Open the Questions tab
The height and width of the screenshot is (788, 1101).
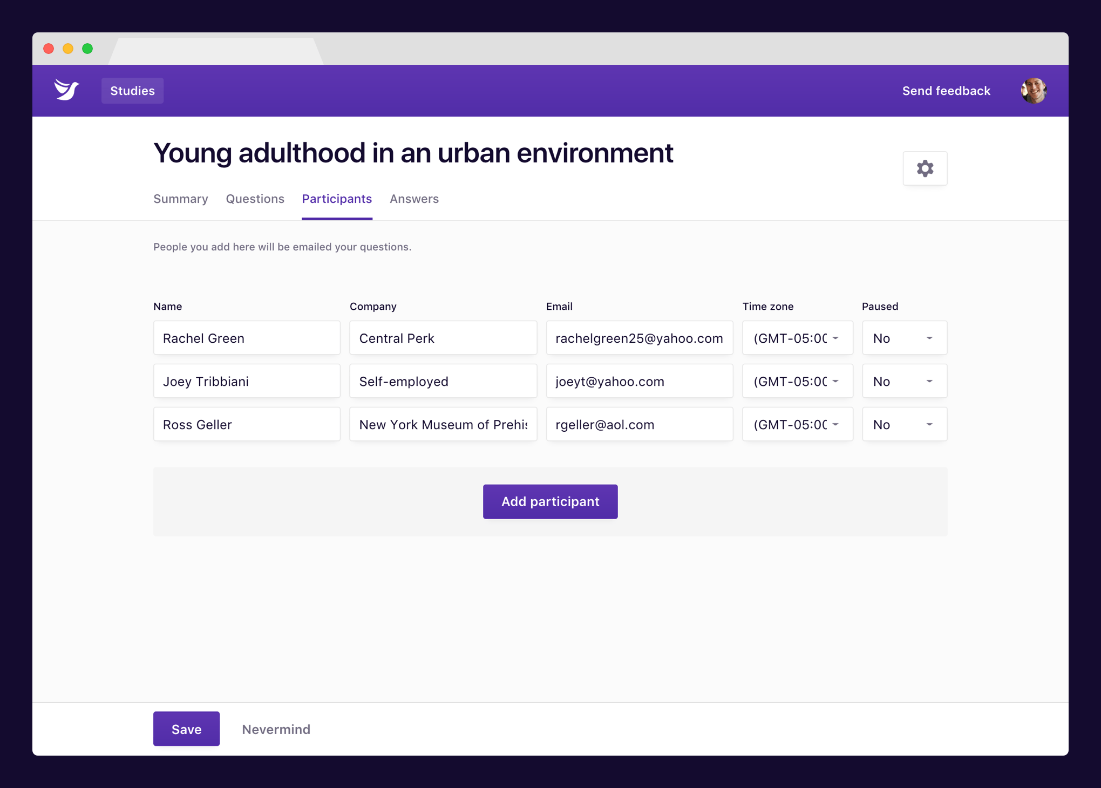click(255, 199)
